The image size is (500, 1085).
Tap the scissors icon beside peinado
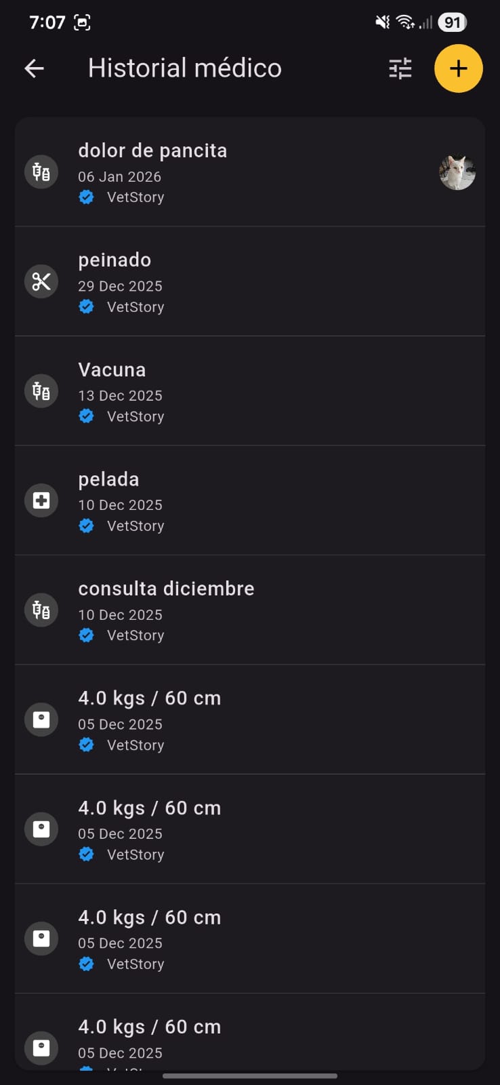(41, 281)
